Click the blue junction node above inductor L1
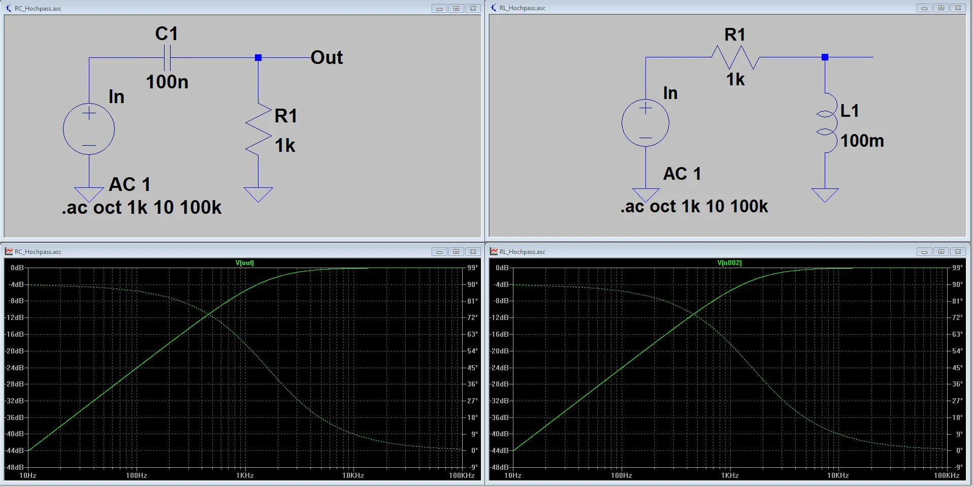973x487 pixels. [x=825, y=57]
